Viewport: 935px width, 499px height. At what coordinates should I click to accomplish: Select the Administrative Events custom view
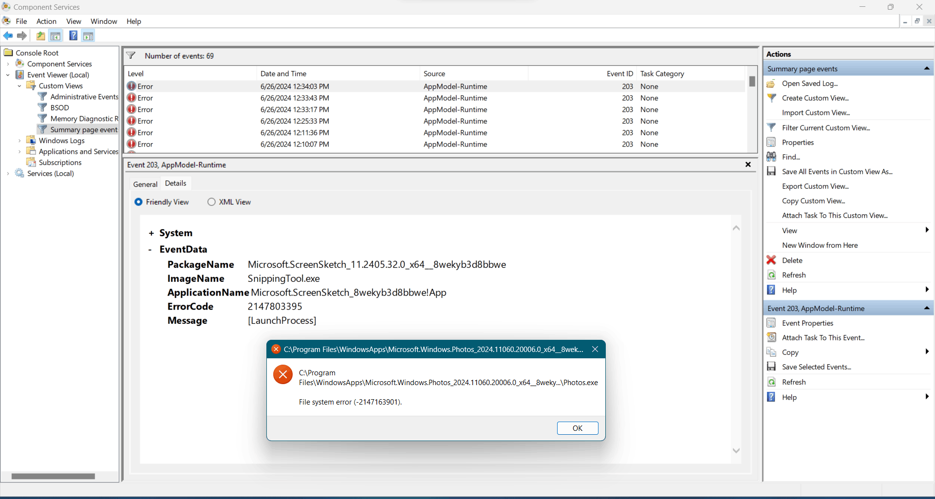point(84,97)
